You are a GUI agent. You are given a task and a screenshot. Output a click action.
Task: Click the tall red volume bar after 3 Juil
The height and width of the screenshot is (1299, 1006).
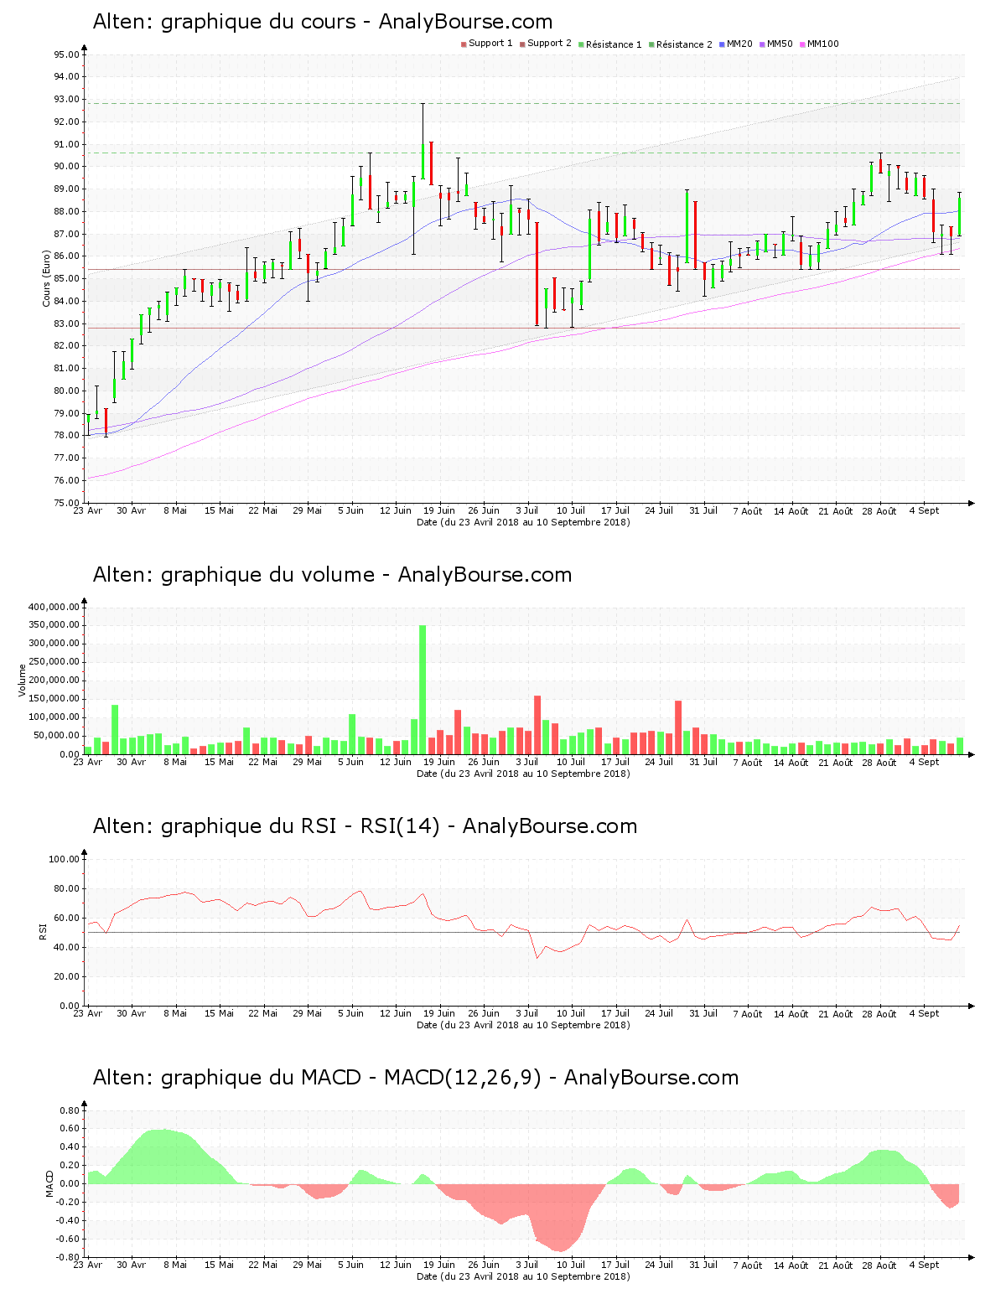pos(537,725)
